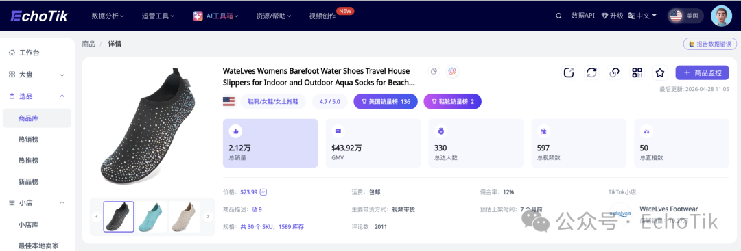Select 商品库 in sidebar

[x=37, y=118]
